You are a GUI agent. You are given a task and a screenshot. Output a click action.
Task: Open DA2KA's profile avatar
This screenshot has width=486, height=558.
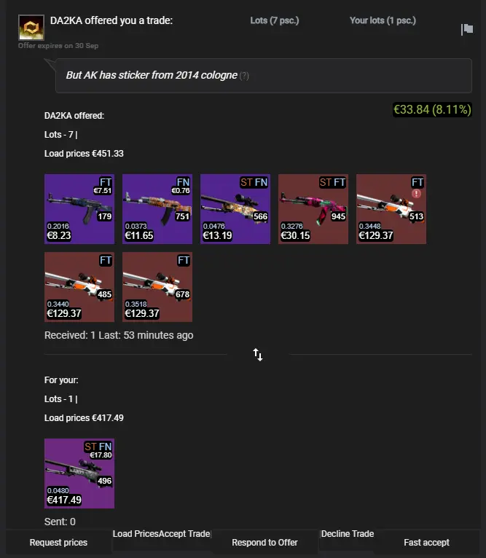pyautogui.click(x=31, y=28)
